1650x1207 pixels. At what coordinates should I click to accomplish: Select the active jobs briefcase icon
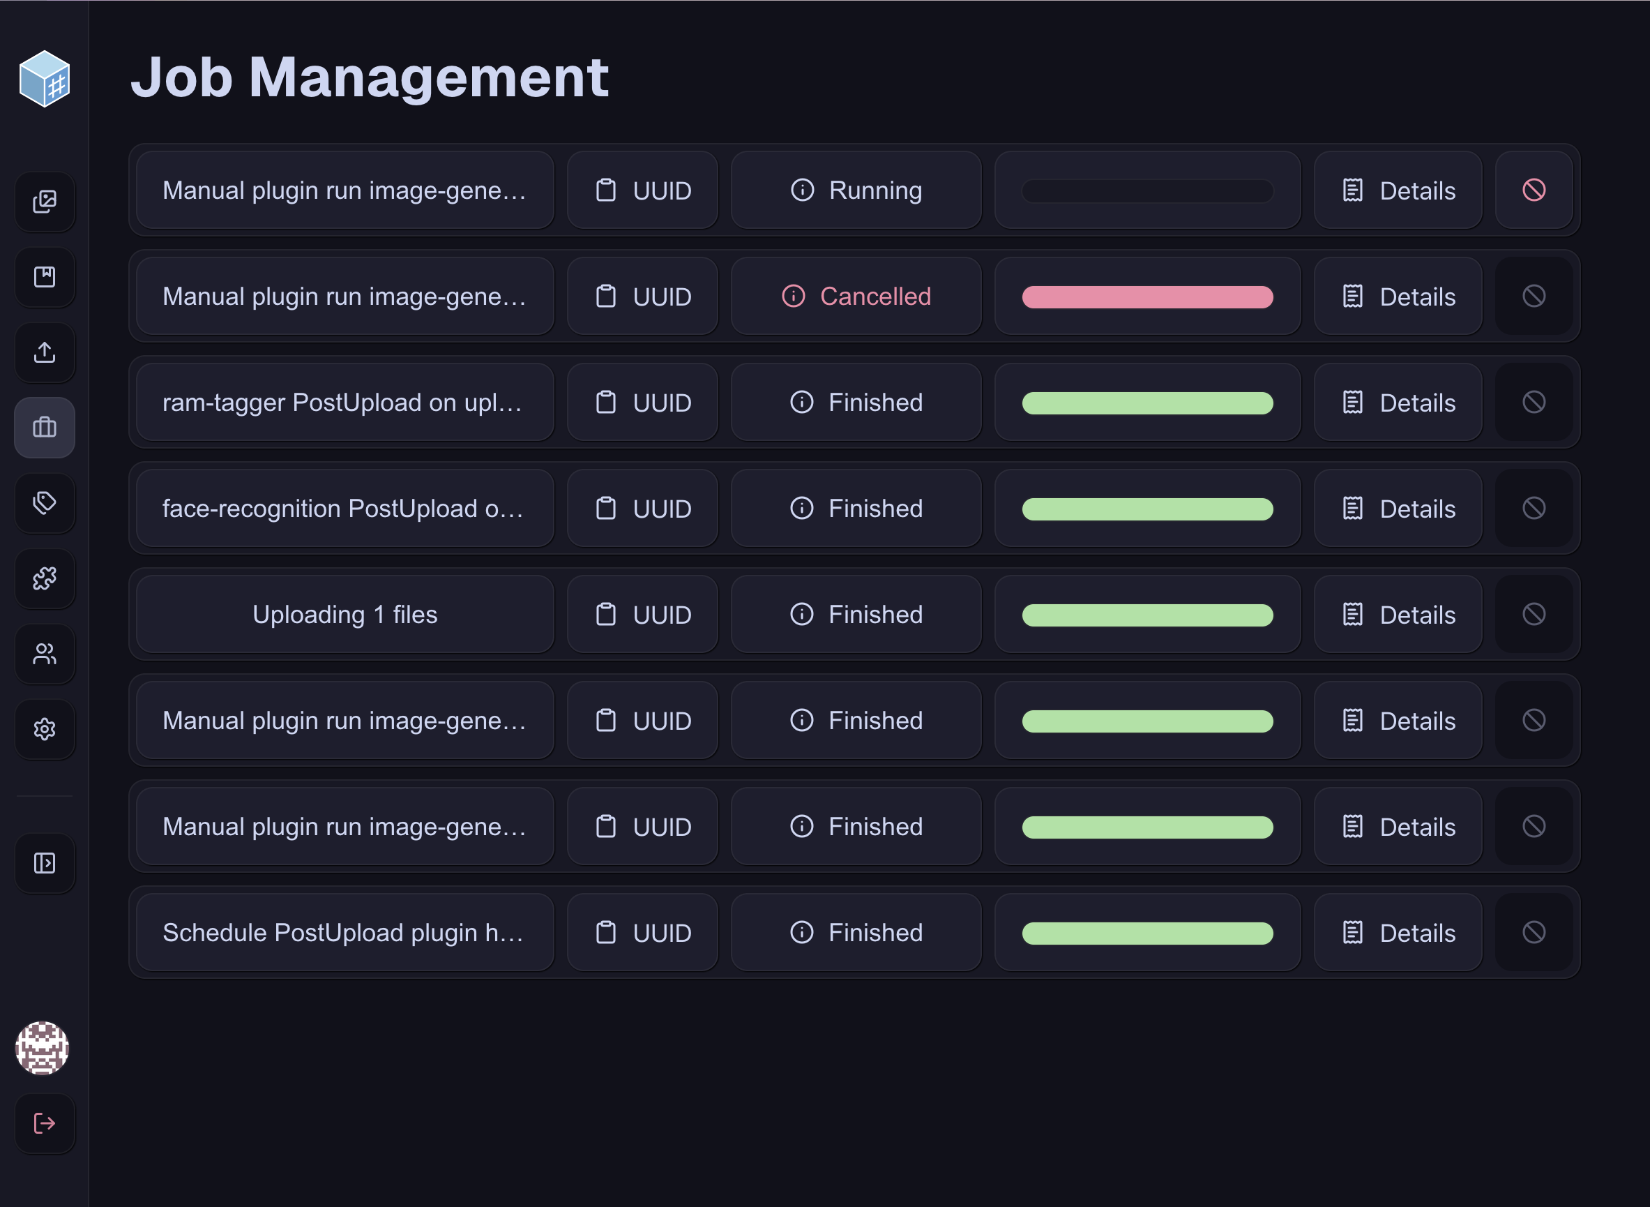[x=45, y=428]
